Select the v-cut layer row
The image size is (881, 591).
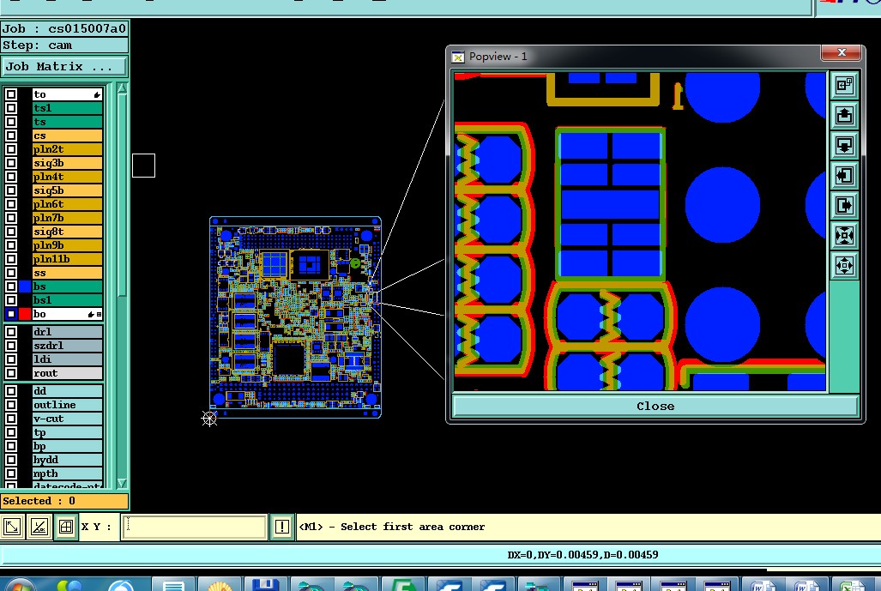[68, 419]
